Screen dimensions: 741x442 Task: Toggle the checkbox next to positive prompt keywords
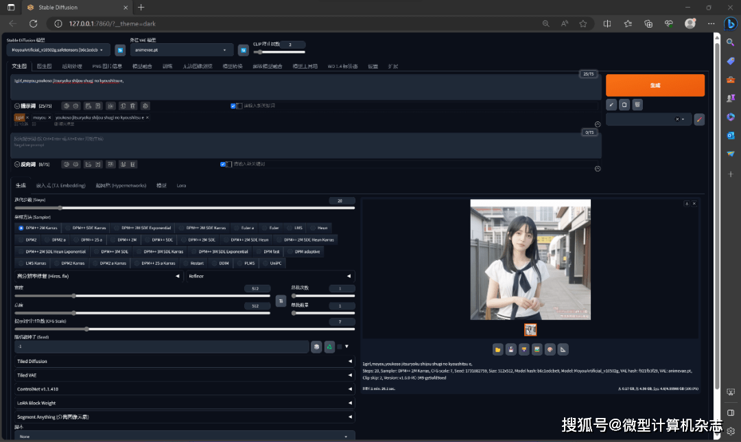(x=233, y=106)
